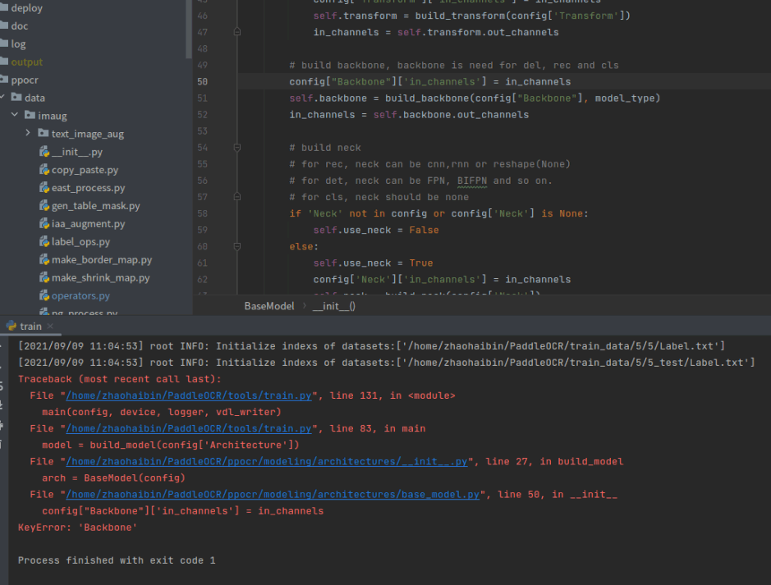The width and height of the screenshot is (771, 585).
Task: Open train.py link at line 131
Action: pyautogui.click(x=189, y=395)
